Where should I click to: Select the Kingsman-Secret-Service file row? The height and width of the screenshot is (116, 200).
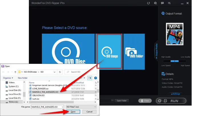50,85
